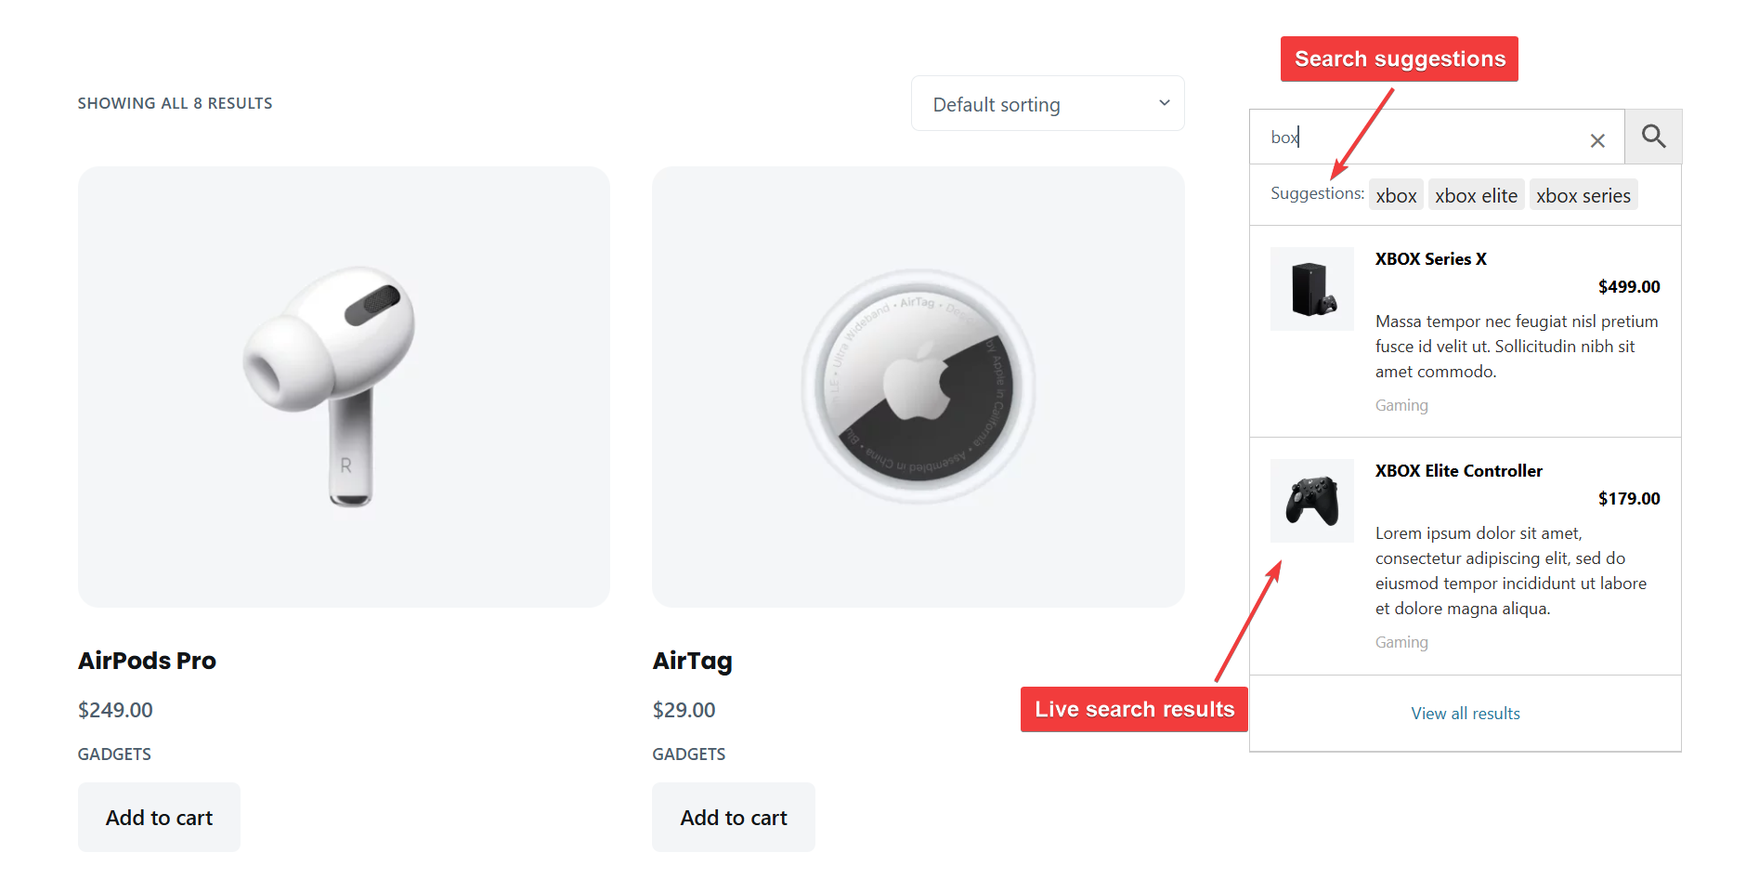Open Gadgets category under AirPods Pro
Viewport: 1759px width, 879px height.
click(x=114, y=754)
